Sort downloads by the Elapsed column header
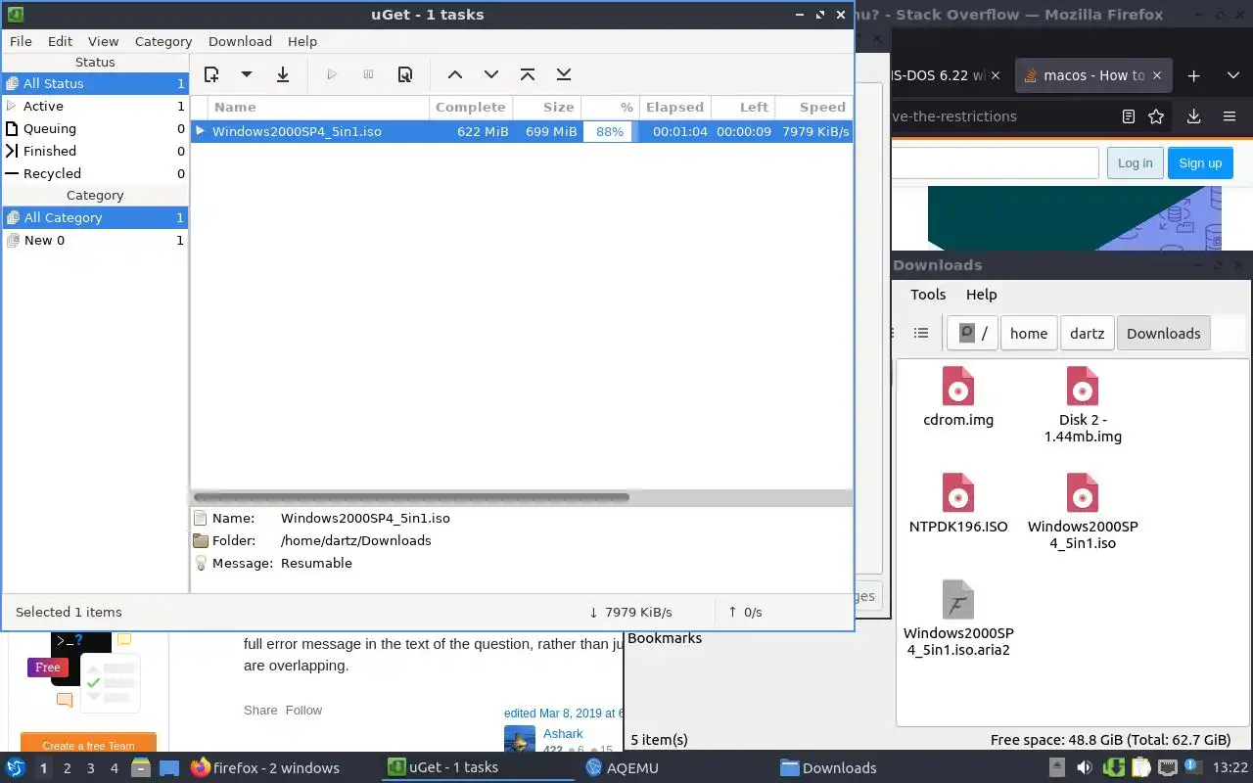 click(674, 107)
